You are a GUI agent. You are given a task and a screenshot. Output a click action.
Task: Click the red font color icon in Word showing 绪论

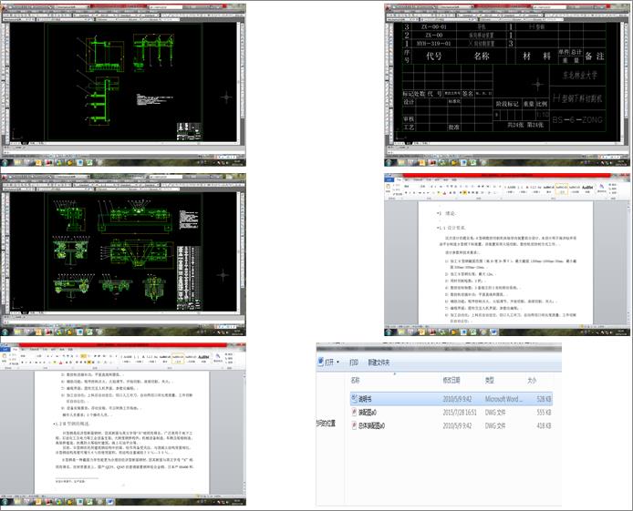tap(444, 193)
